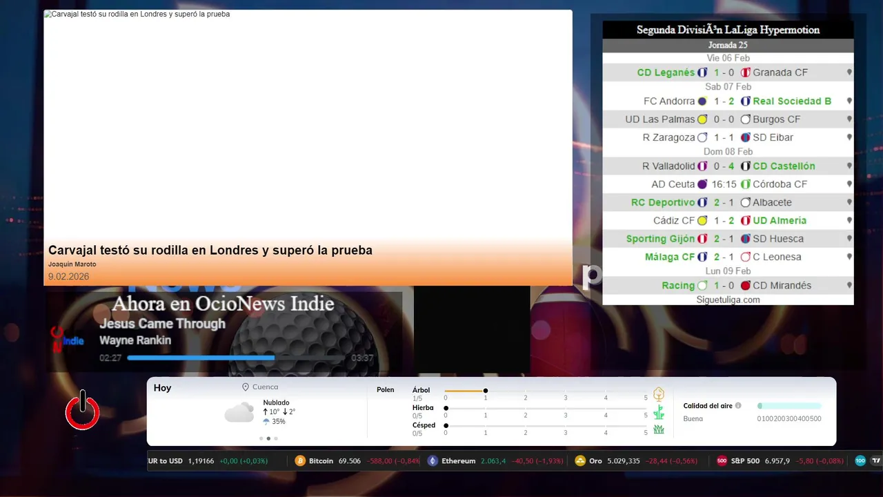Click the Granada CF team crest
The image size is (883, 497).
pyautogui.click(x=746, y=72)
